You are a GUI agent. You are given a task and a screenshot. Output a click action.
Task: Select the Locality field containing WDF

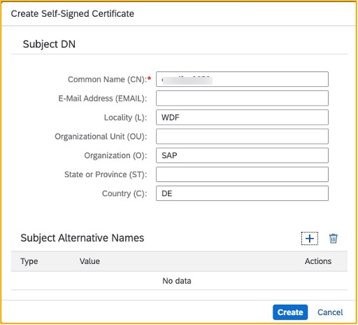coord(242,117)
